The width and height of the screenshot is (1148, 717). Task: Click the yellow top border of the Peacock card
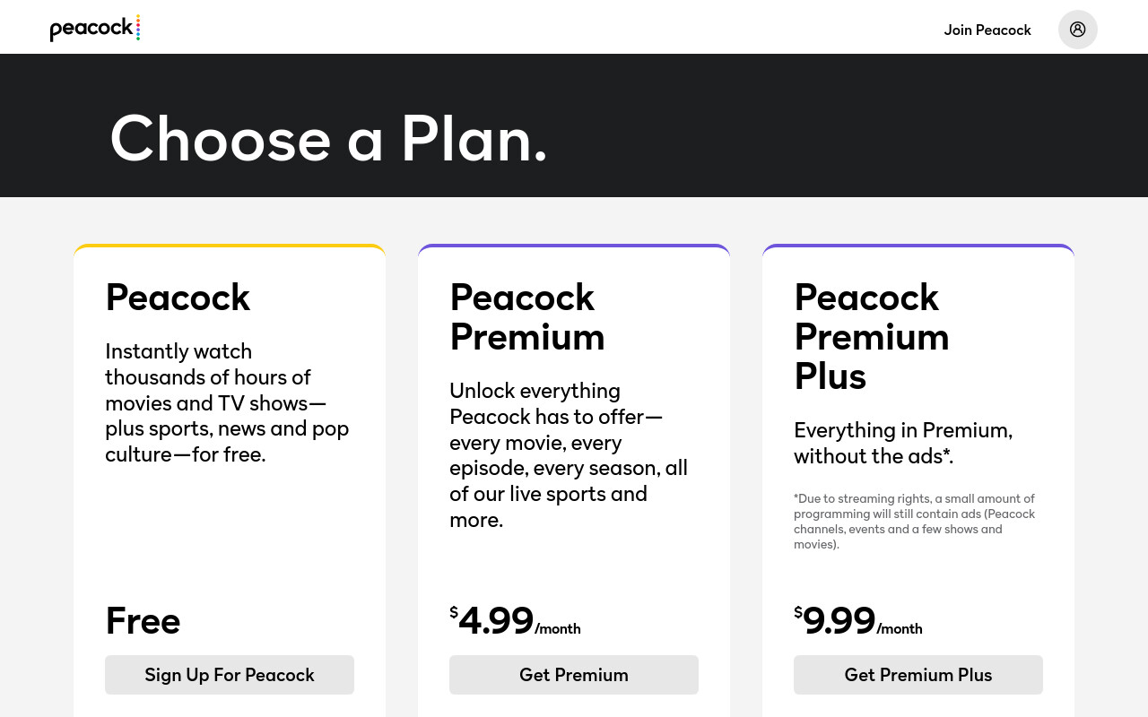click(230, 246)
